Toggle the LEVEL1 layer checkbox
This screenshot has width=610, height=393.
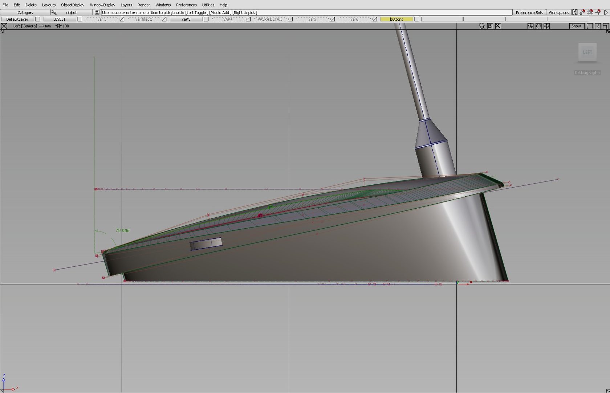[80, 19]
